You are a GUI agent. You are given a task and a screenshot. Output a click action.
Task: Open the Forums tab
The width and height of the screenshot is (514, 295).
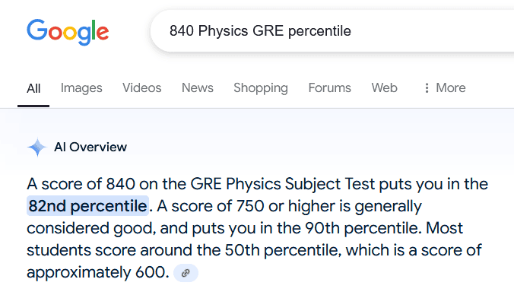tap(330, 88)
